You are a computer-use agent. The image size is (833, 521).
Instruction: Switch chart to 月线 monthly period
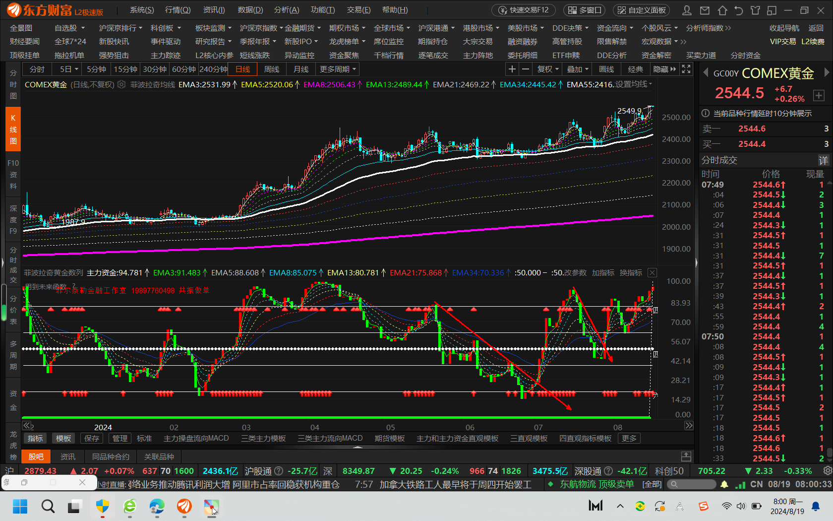point(301,69)
